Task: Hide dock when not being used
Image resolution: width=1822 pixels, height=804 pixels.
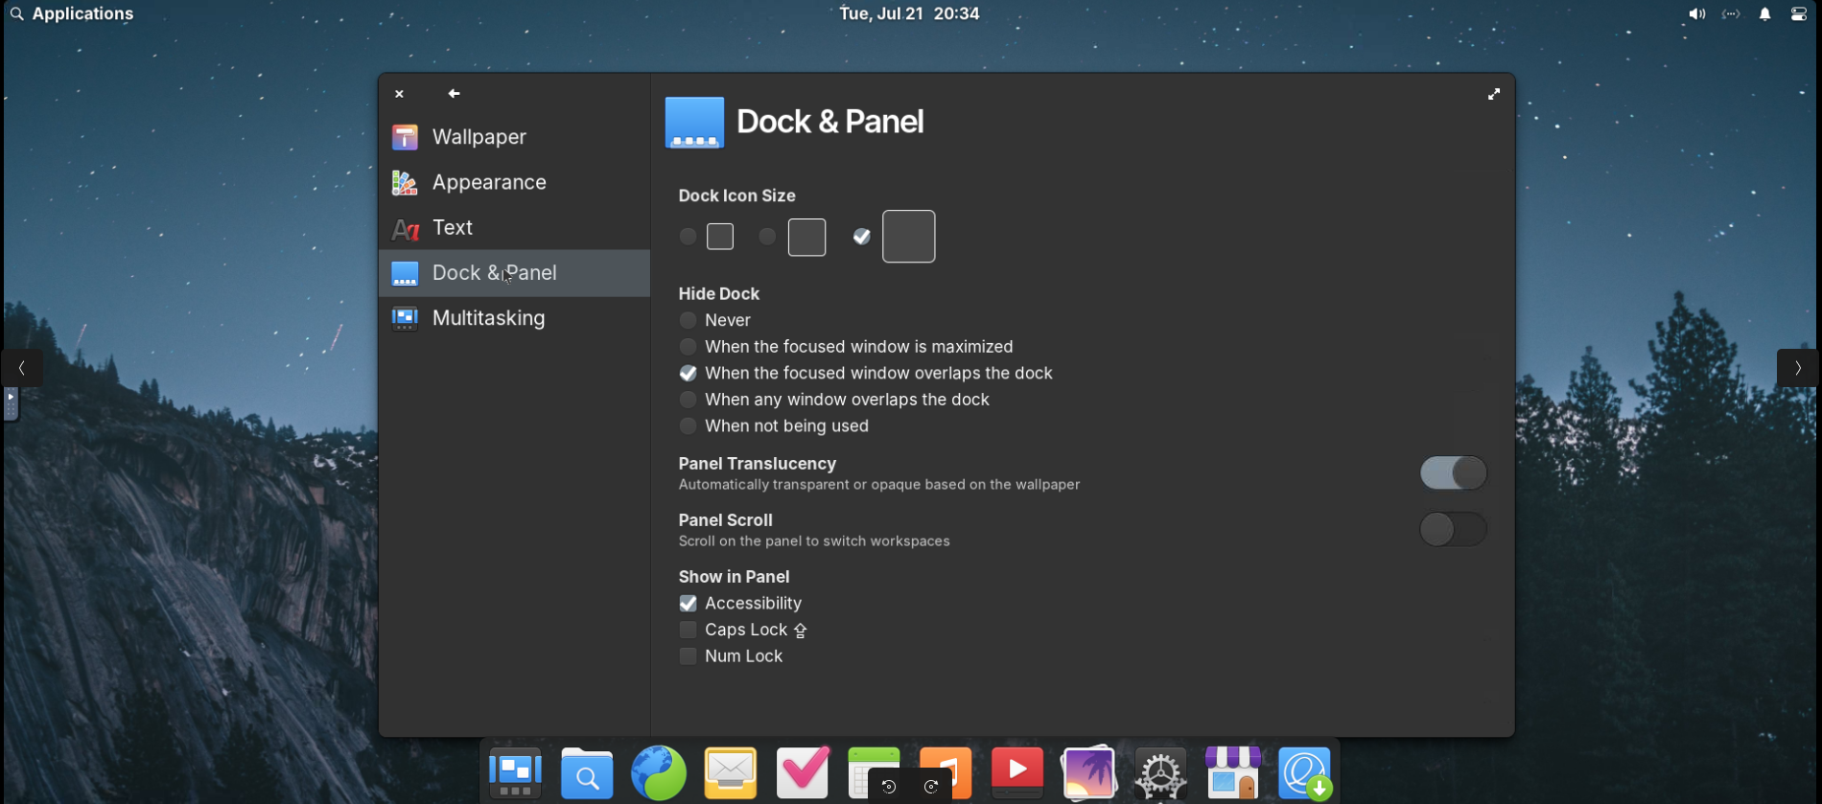Action: tap(774, 426)
